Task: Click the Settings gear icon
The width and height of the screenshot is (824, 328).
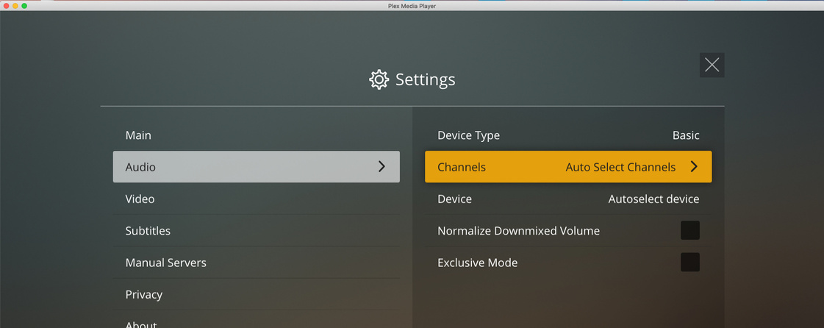Action: [x=379, y=79]
